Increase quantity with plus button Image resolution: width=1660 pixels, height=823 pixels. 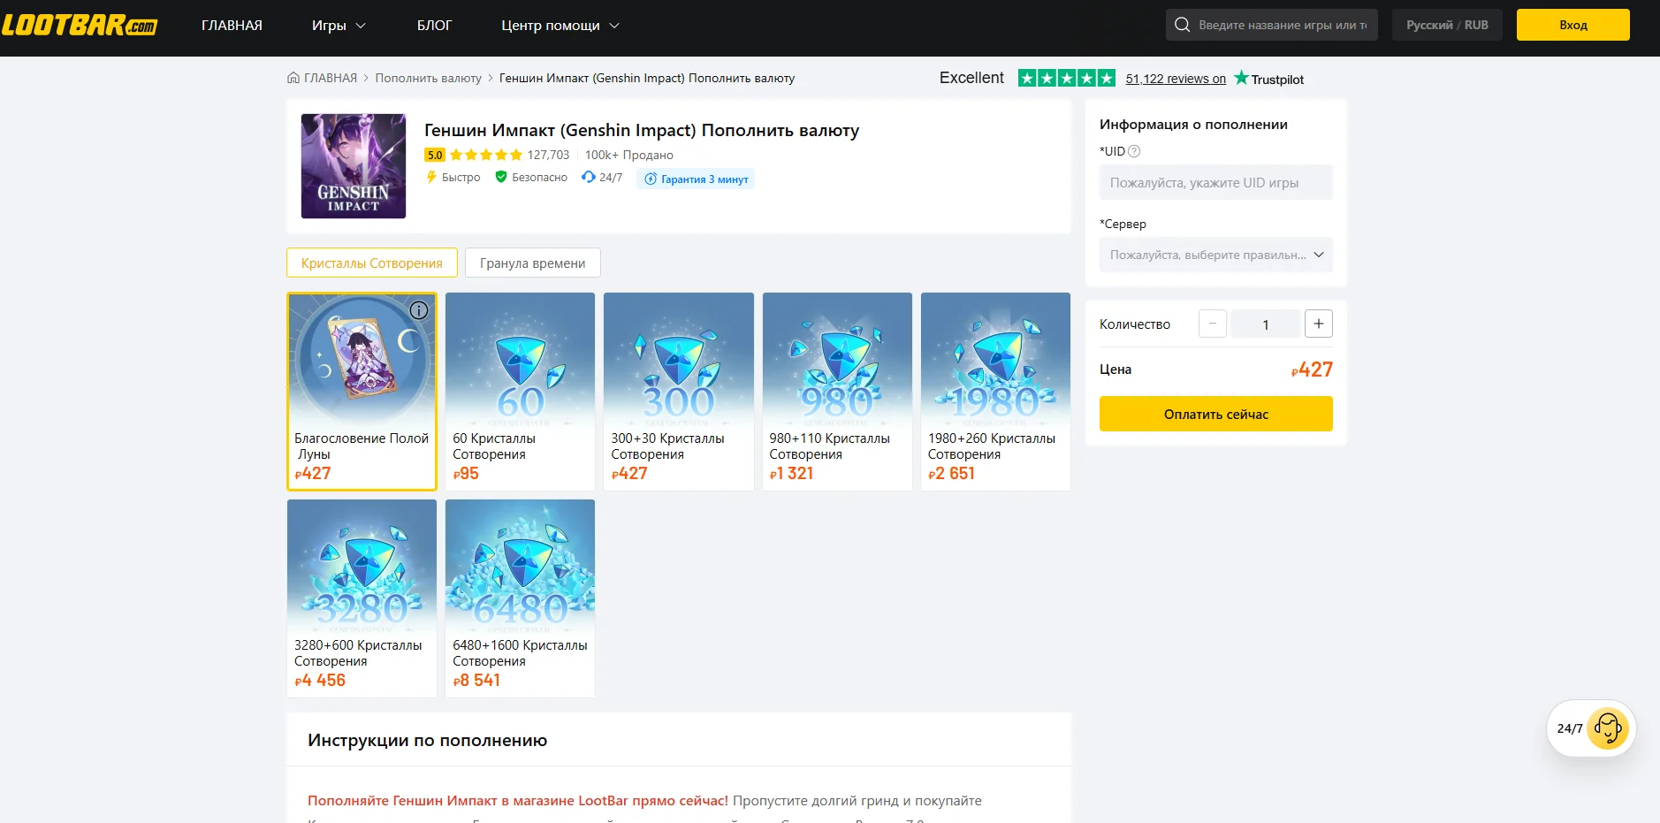[1318, 324]
